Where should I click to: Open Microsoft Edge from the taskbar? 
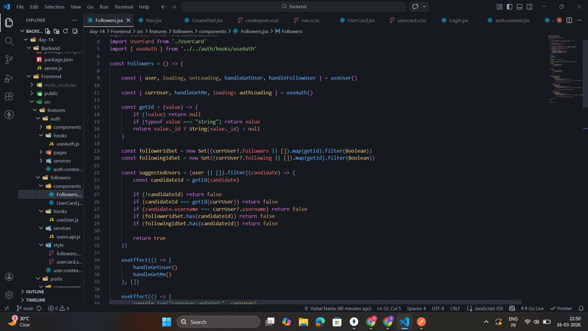(x=320, y=322)
